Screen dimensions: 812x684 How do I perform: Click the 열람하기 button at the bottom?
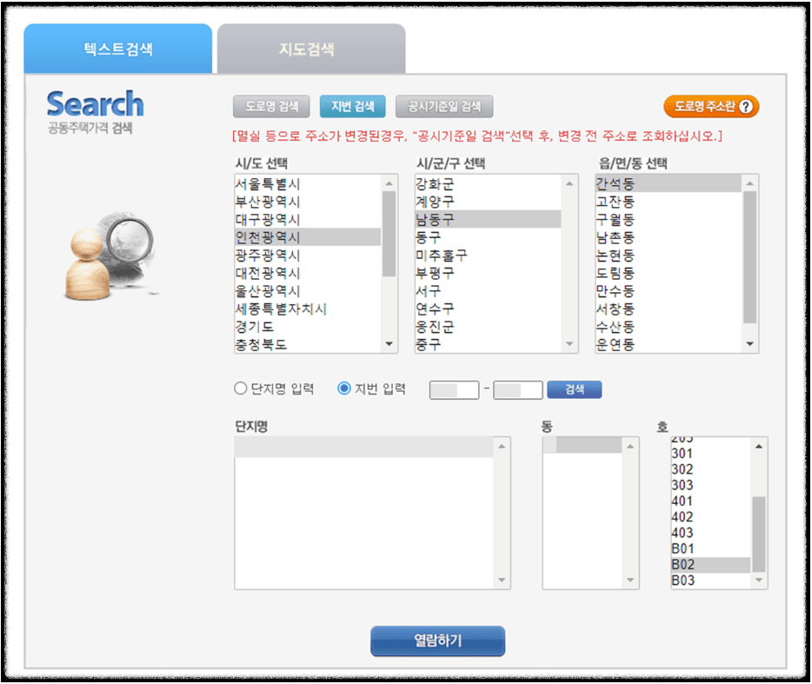[437, 641]
